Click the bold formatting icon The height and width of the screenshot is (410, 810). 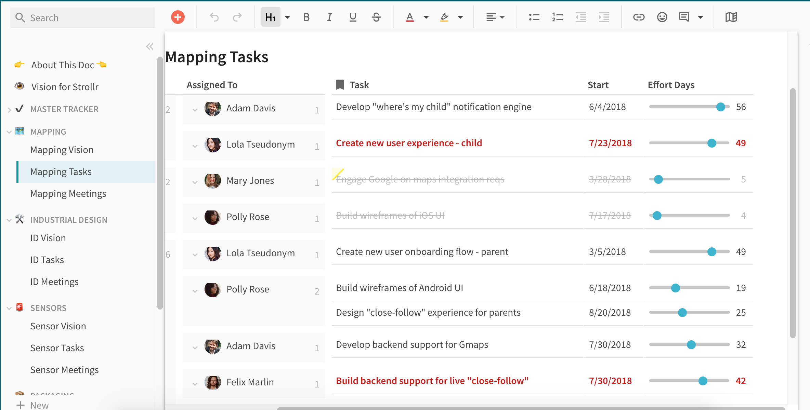pos(305,17)
